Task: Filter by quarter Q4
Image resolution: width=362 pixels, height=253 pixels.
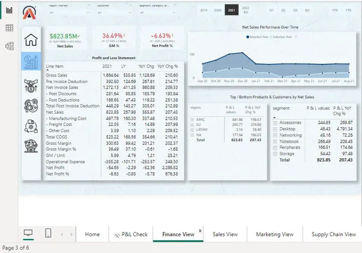Action: pos(307,10)
